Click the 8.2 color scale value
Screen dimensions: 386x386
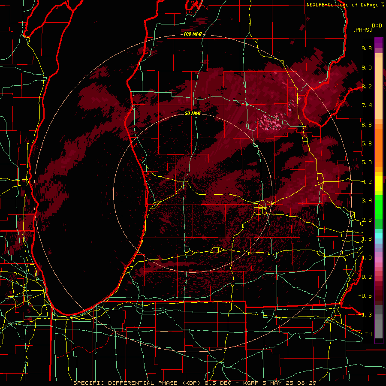[367, 86]
